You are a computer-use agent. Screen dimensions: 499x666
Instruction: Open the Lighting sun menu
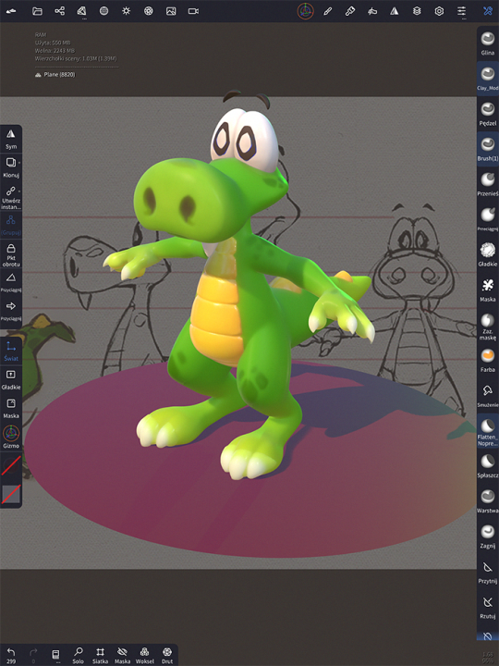[x=126, y=11]
